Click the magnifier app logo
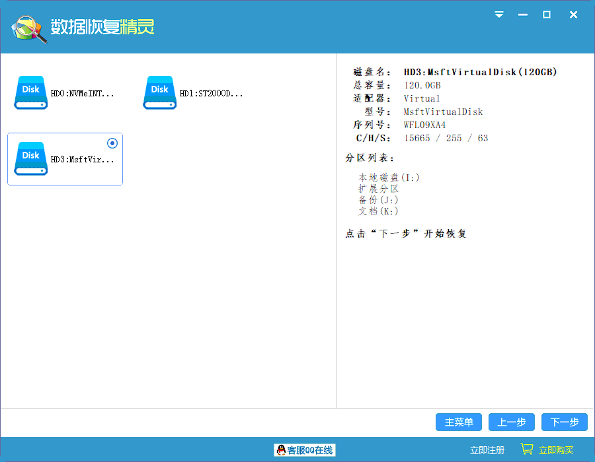 [25, 28]
